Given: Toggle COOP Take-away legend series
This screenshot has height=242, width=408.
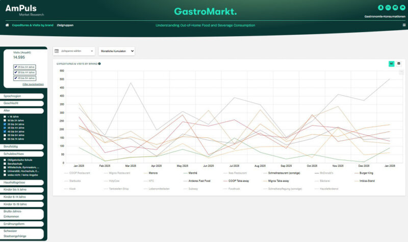Looking at the screenshot, I should click(236, 181).
